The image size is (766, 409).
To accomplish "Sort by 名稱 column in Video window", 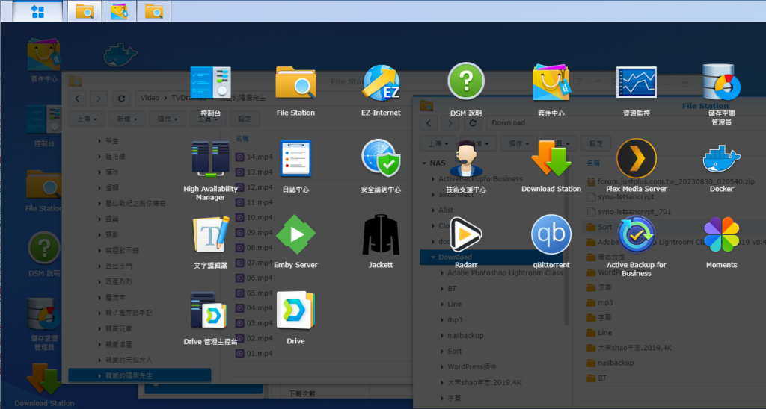I will pos(242,138).
